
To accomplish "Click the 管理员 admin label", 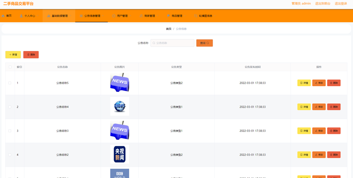I will pyautogui.click(x=301, y=4).
